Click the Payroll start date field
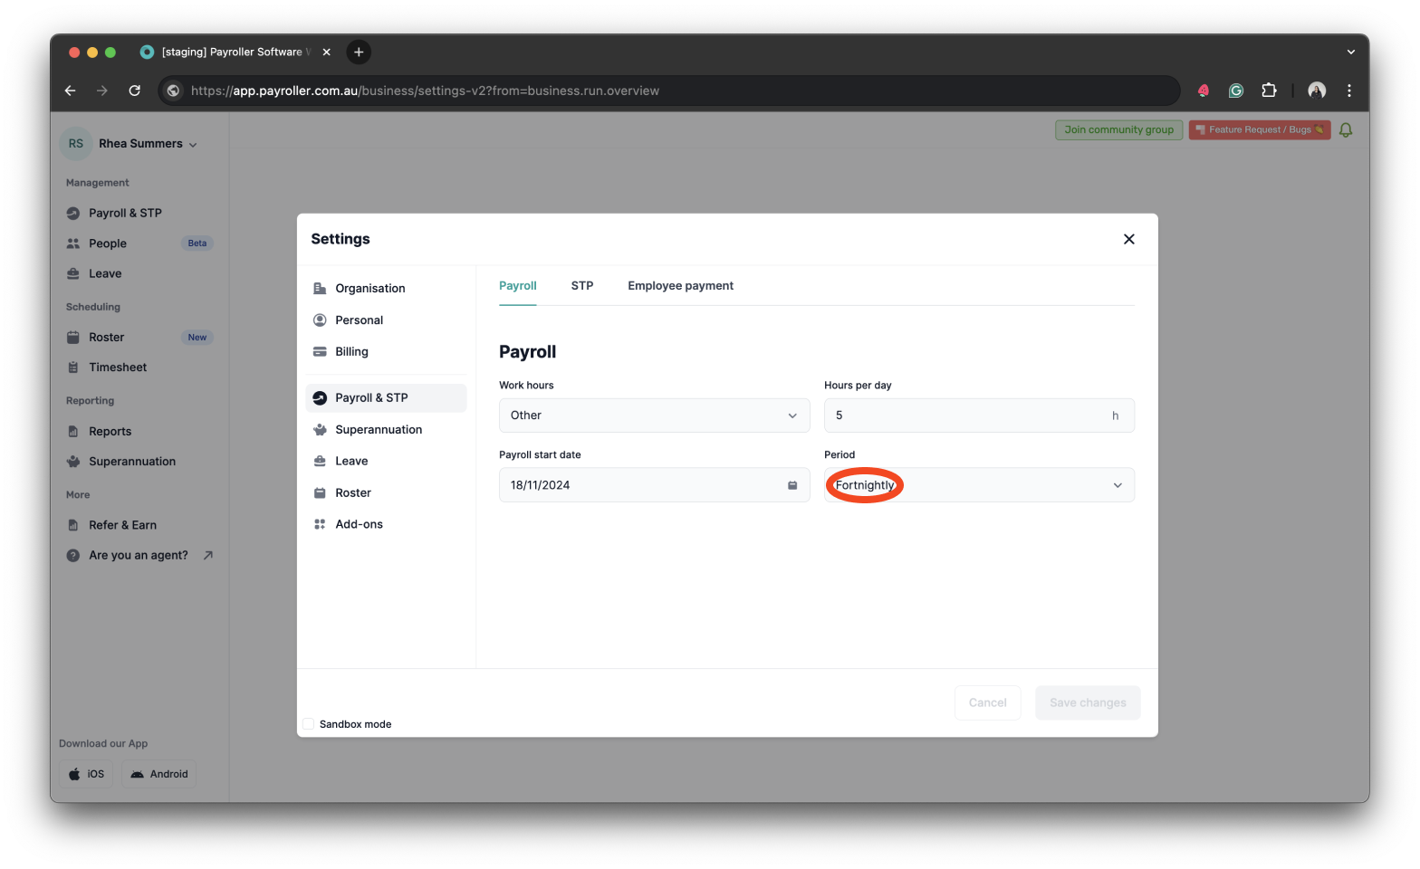Image resolution: width=1420 pixels, height=869 pixels. pyautogui.click(x=654, y=485)
